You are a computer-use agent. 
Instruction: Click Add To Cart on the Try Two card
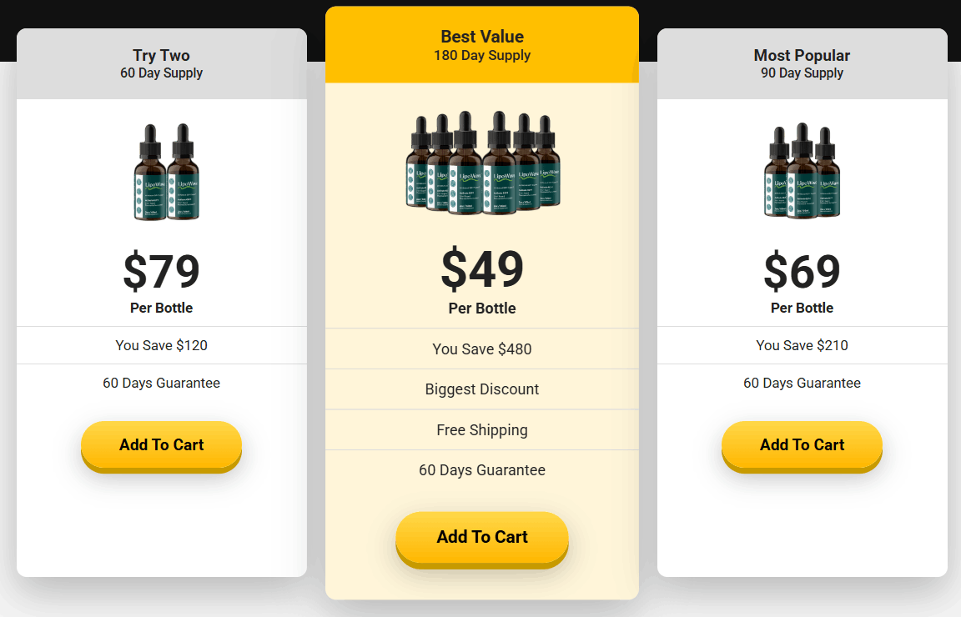tap(161, 445)
